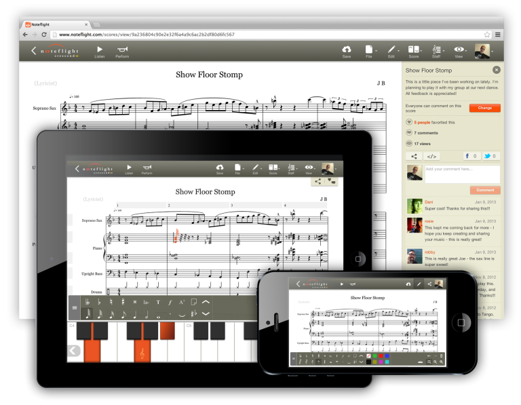Image resolution: width=521 pixels, height=405 pixels.
Task: Pick the green color swatch on the phone
Action: click(x=374, y=356)
